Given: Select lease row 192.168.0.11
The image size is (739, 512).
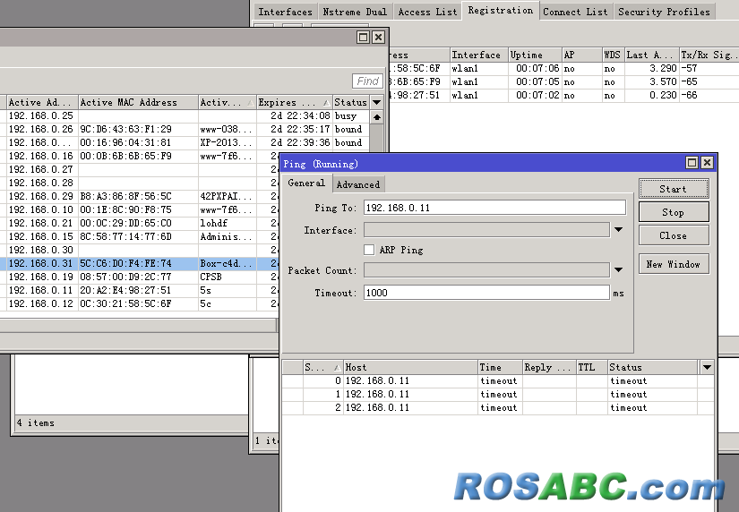Looking at the screenshot, I should pyautogui.click(x=140, y=290).
